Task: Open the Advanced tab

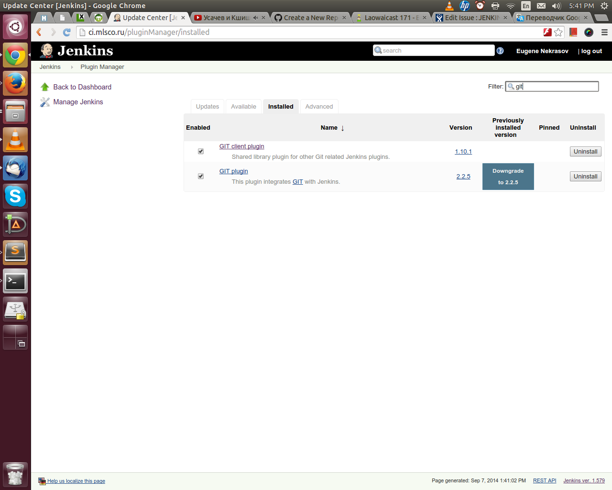Action: tap(319, 107)
